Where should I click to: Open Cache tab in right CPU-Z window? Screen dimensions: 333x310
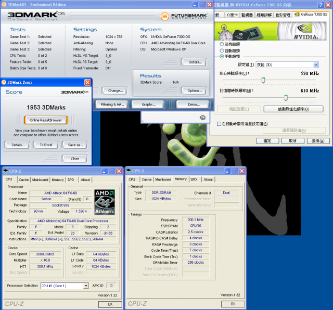point(147,179)
